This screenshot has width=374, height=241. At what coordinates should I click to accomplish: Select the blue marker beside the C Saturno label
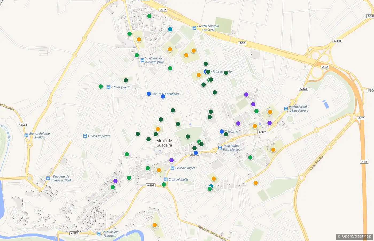pos(222,131)
